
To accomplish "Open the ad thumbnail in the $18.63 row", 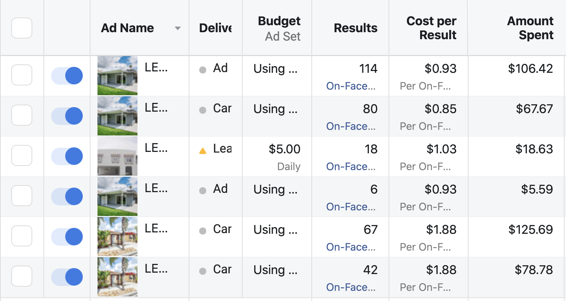I will point(117,156).
